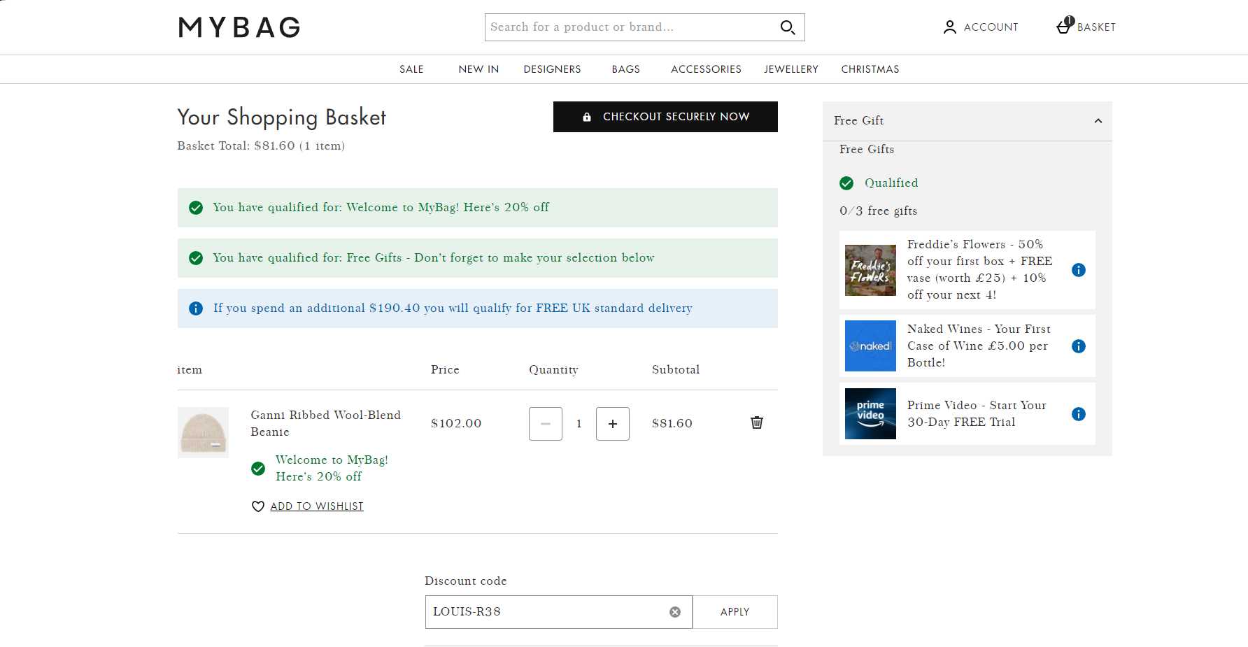This screenshot has height=647, width=1248.
Task: Open Account via the person icon
Action: 949,27
